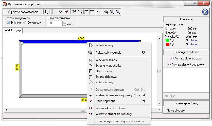Screen dimensions: 212x126
Task: Click the Nowe pomieszczenie toolbar button
Action: [x=23, y=12]
